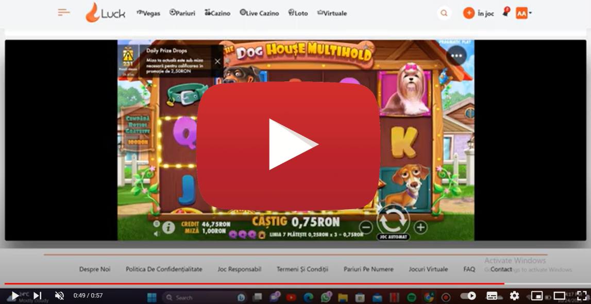Open the notifications bell icon

(x=505, y=12)
